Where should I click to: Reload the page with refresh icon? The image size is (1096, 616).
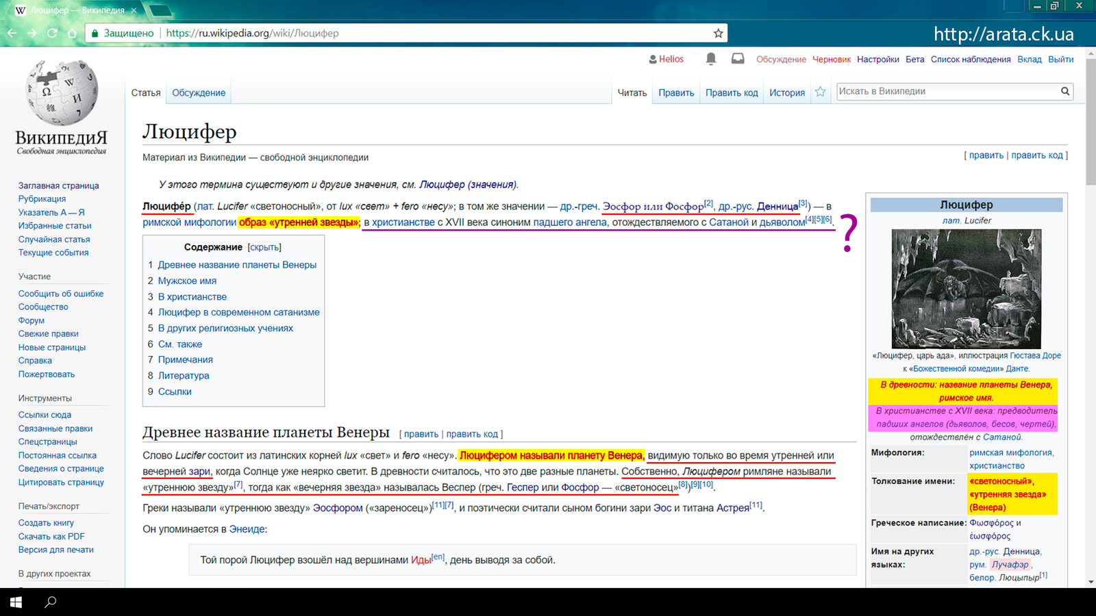coord(52,33)
